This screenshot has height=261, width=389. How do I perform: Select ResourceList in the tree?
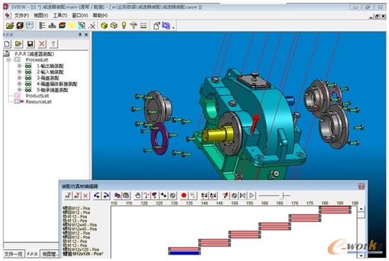click(x=39, y=101)
